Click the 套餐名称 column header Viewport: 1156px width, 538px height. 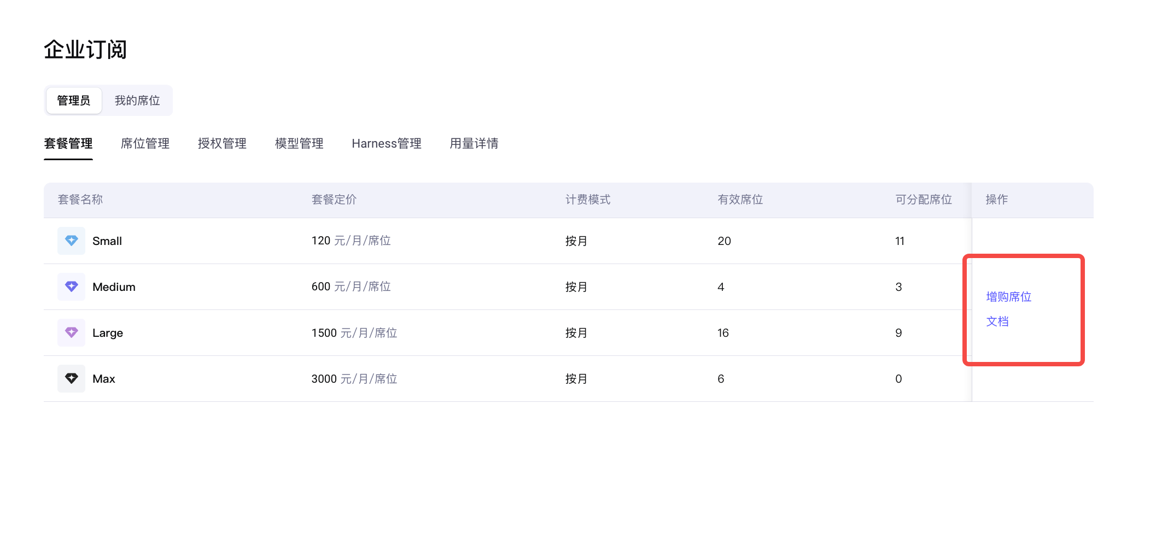tap(80, 200)
